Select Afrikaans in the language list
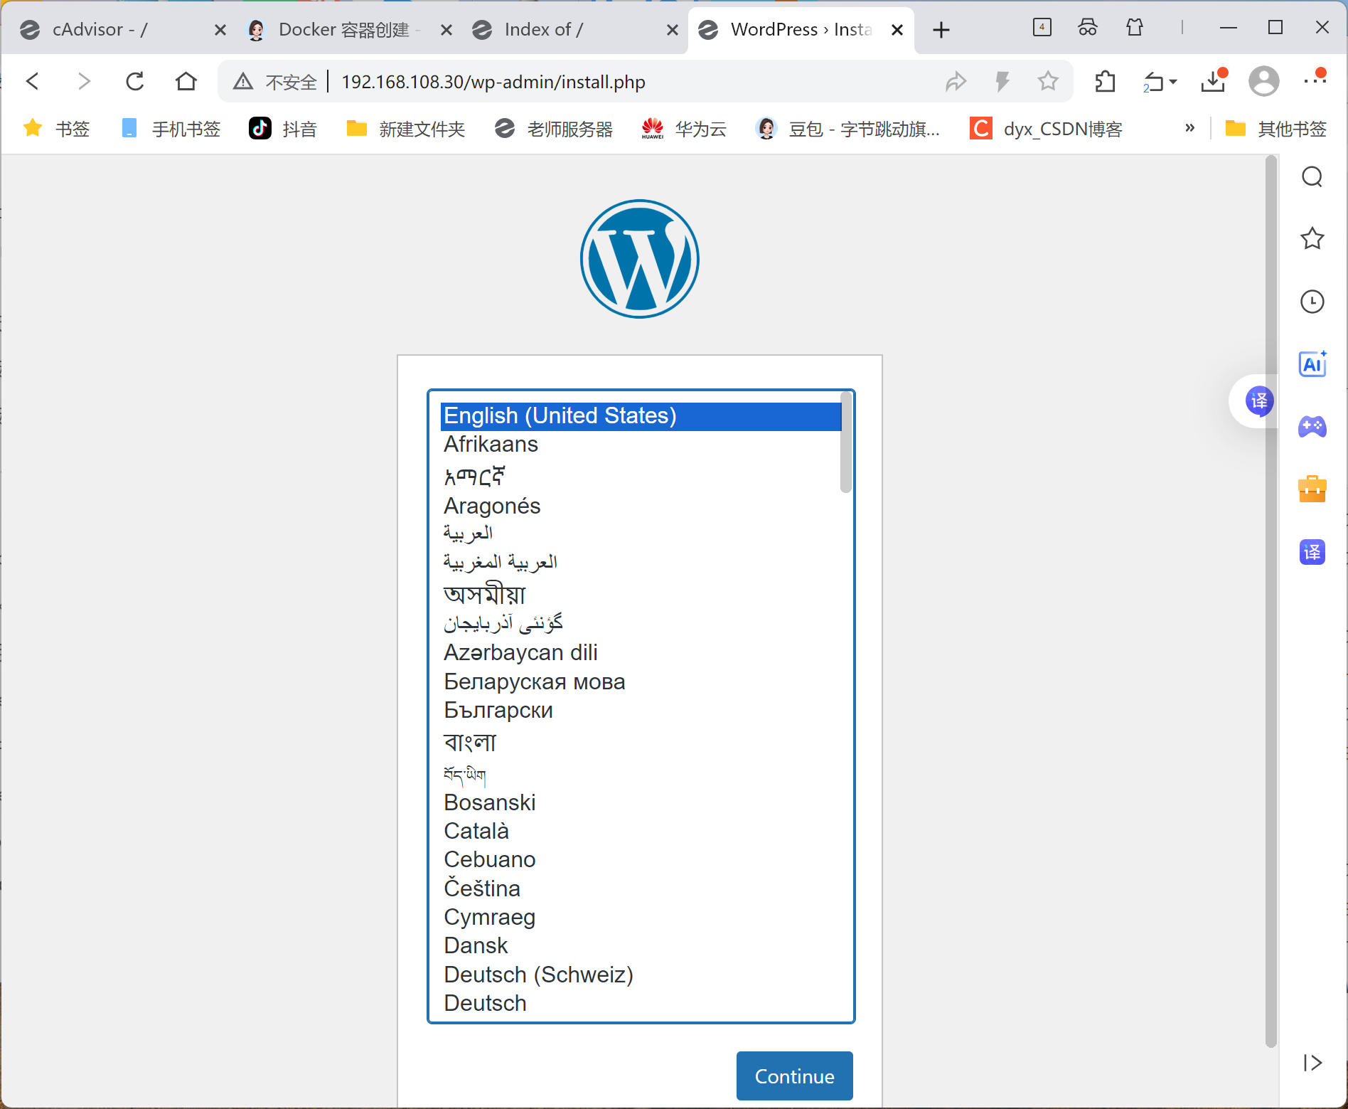The image size is (1348, 1109). (x=641, y=445)
